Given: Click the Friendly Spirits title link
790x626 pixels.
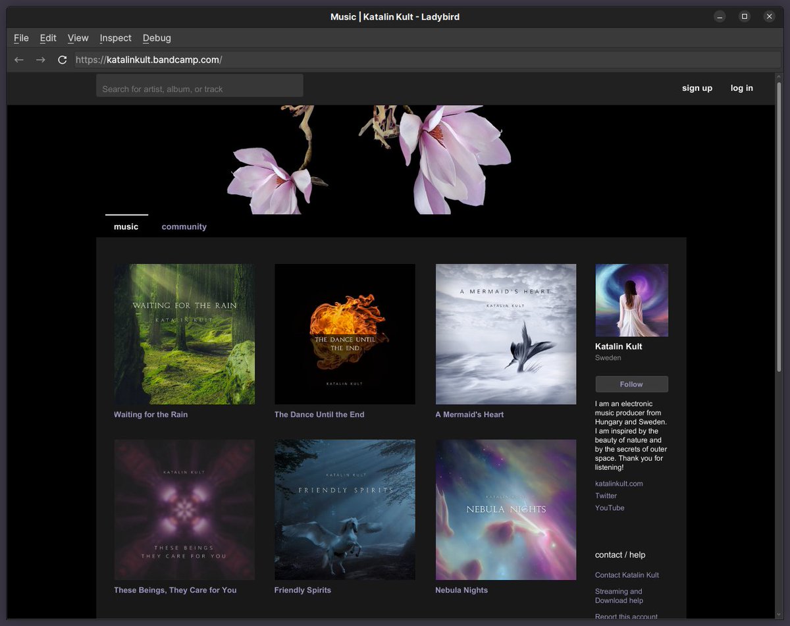Looking at the screenshot, I should pyautogui.click(x=303, y=590).
